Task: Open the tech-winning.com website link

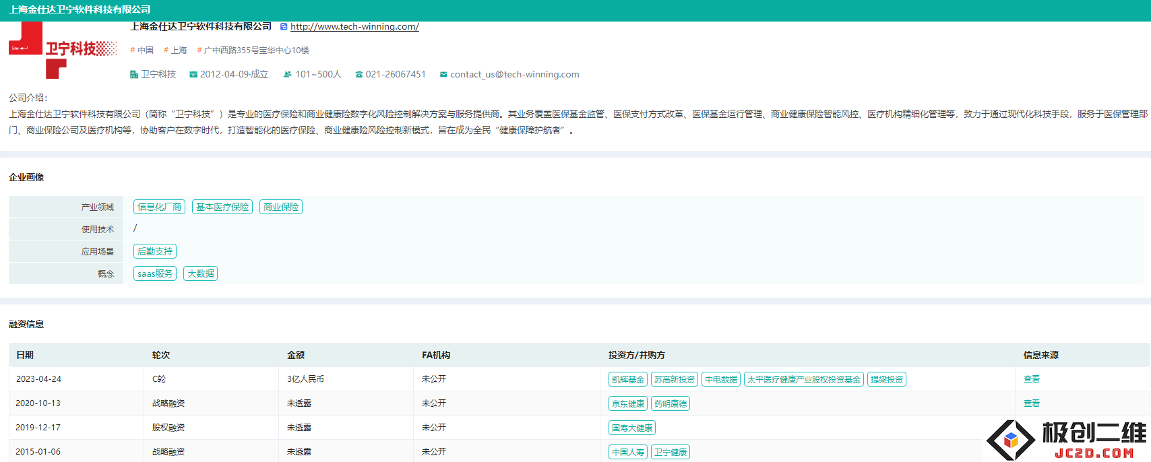Action: point(354,27)
